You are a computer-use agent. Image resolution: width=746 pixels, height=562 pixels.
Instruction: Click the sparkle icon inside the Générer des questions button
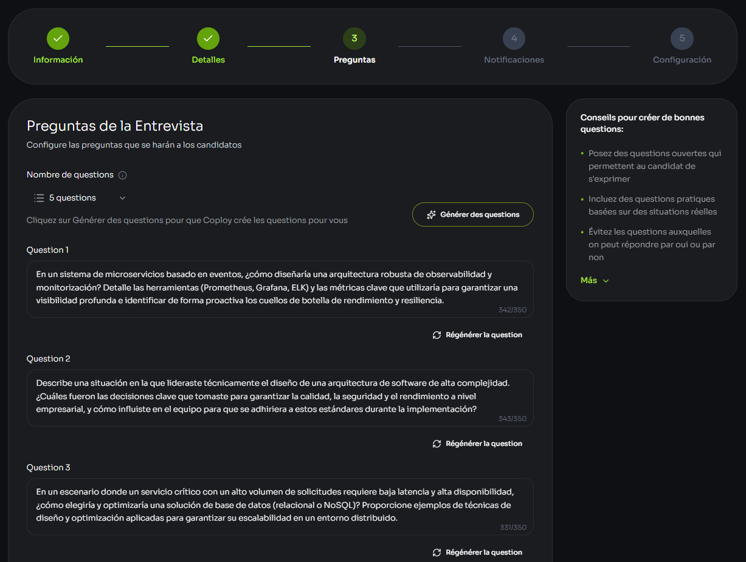coord(432,214)
